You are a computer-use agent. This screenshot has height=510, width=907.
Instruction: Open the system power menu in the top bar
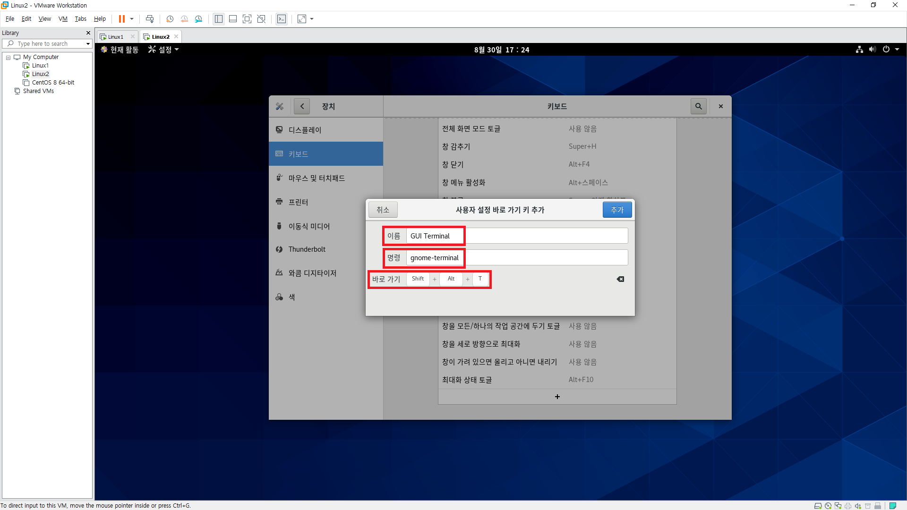tap(886, 50)
